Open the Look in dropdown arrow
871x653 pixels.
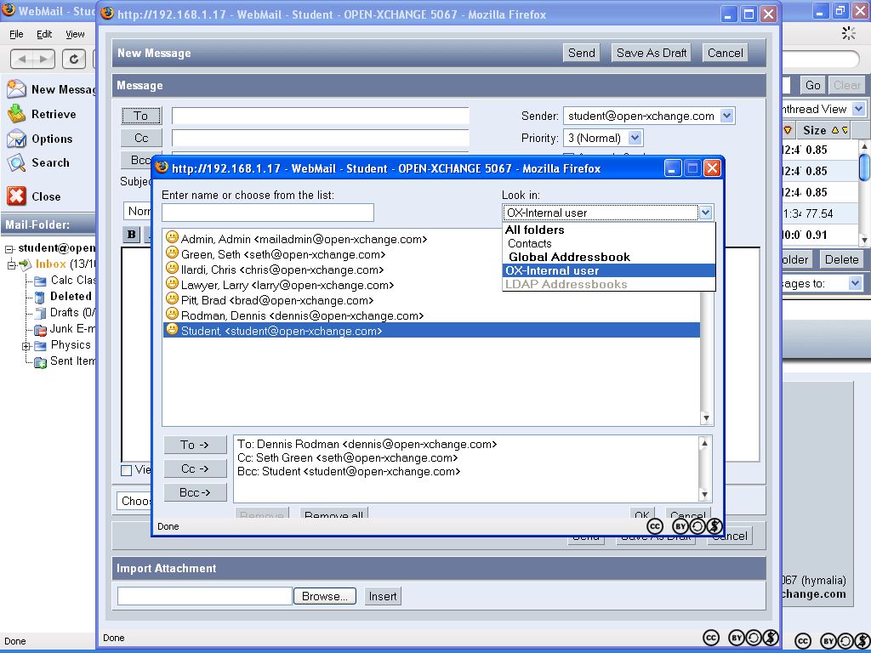705,212
